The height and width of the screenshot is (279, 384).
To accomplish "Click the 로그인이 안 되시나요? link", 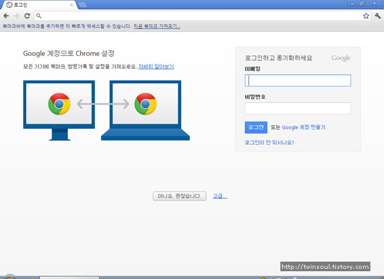I will pos(269,142).
